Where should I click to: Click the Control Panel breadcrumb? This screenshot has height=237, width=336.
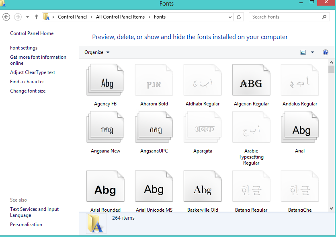[x=72, y=17]
